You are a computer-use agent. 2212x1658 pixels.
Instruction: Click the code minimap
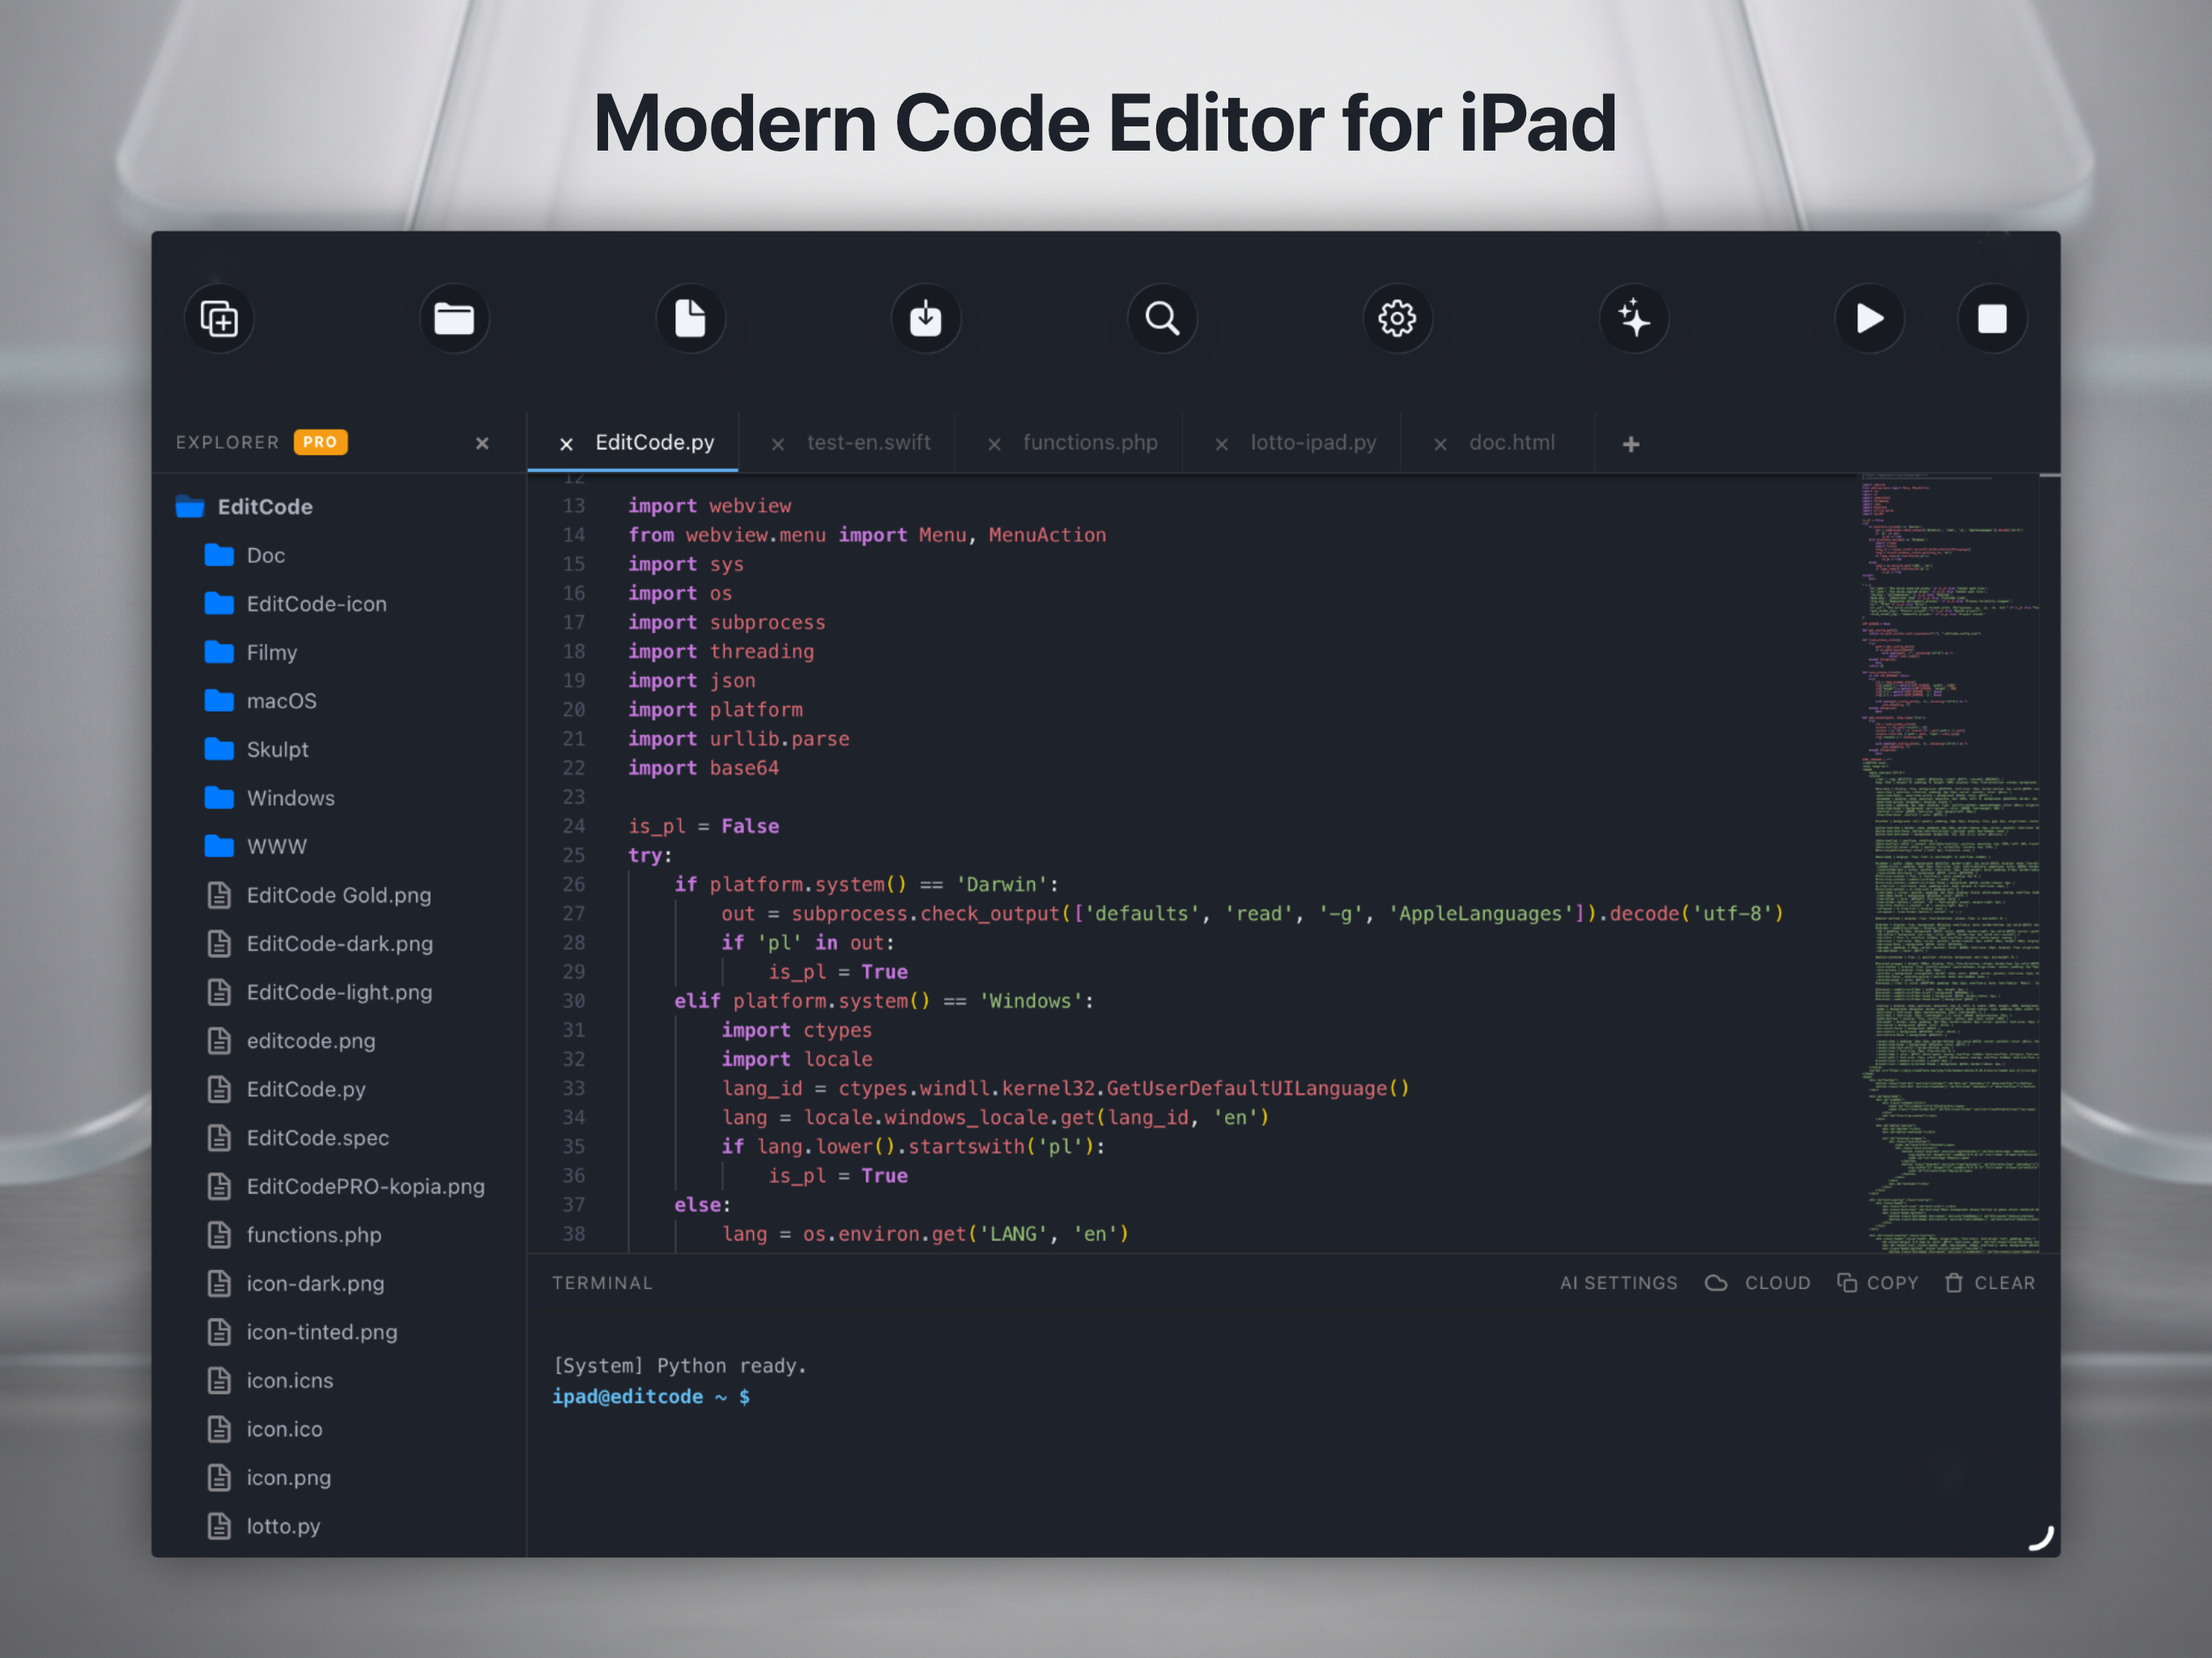click(1949, 864)
